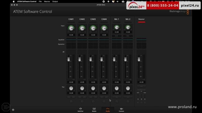Open the Mic 1 input type dropdown
202x113 pixels.
[x=116, y=36]
